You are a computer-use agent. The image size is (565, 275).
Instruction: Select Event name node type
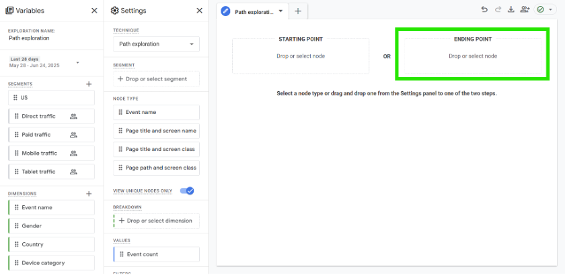pos(156,112)
